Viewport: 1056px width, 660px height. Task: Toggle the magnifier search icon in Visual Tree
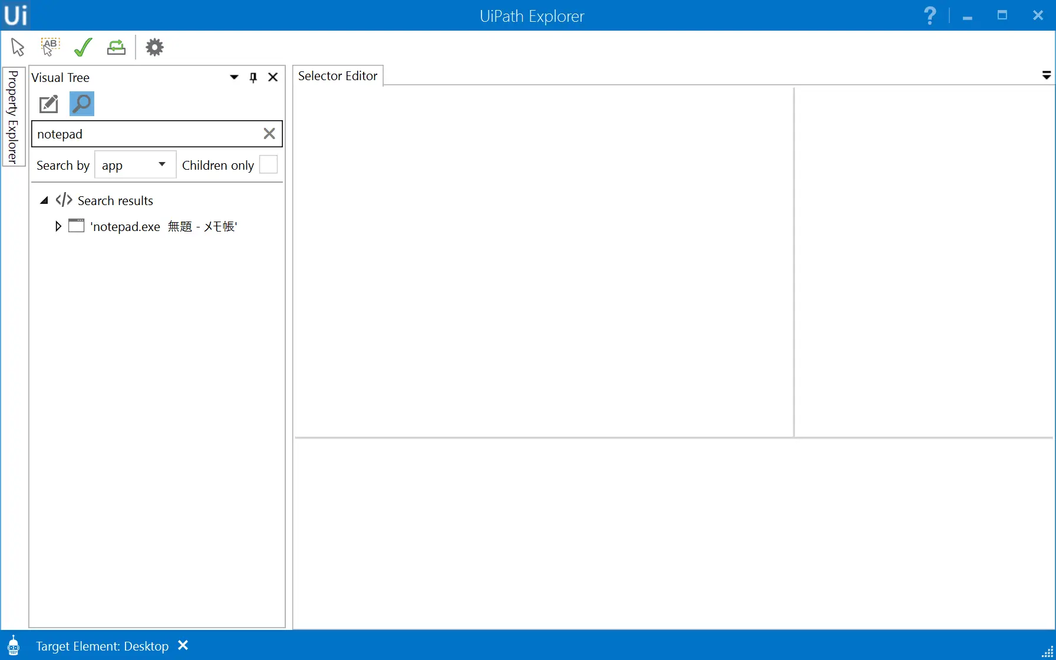(82, 104)
